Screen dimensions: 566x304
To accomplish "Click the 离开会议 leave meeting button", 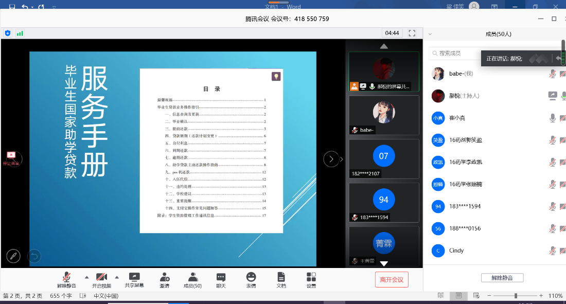I will (392, 279).
